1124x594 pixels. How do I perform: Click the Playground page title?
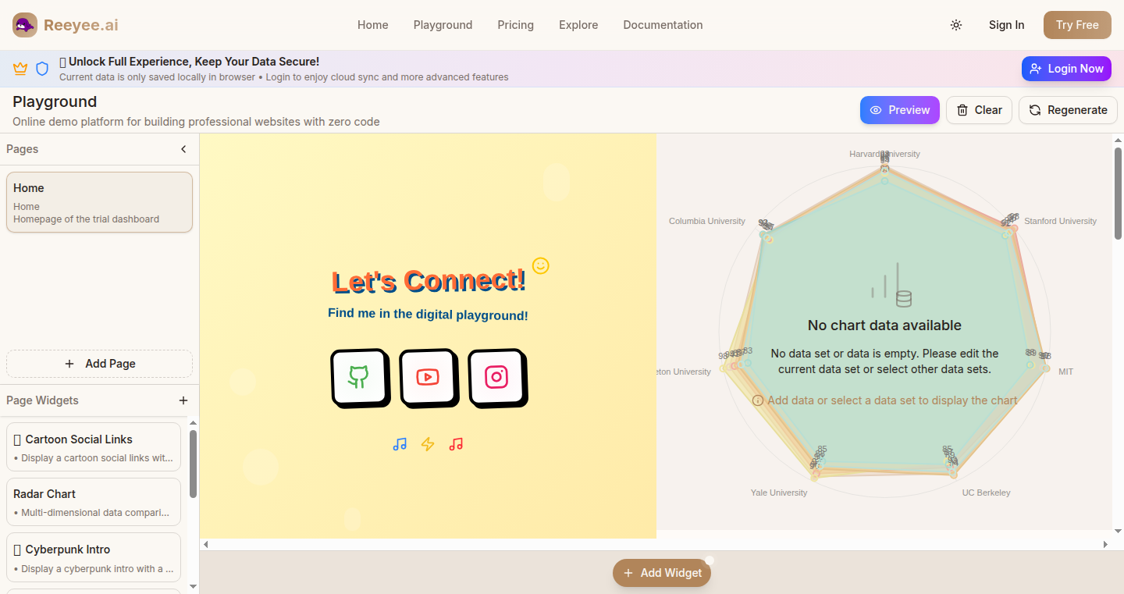(55, 101)
